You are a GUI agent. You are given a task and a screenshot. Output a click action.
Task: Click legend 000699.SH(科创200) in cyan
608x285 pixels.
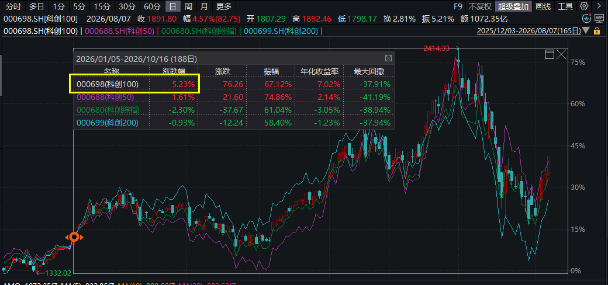point(282,31)
